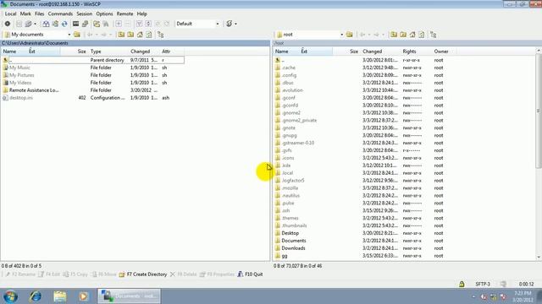Click the remote panel scrollbar up arrow
The width and height of the screenshot is (542, 304).
point(539,51)
